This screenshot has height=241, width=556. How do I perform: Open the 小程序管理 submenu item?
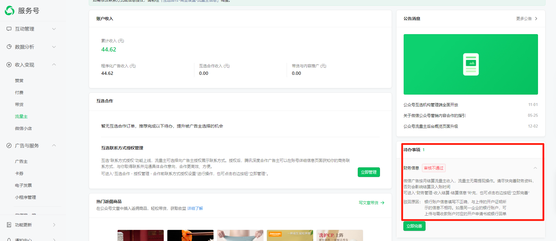[25, 197]
